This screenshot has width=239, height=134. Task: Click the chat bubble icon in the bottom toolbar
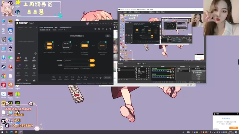(x=97, y=78)
